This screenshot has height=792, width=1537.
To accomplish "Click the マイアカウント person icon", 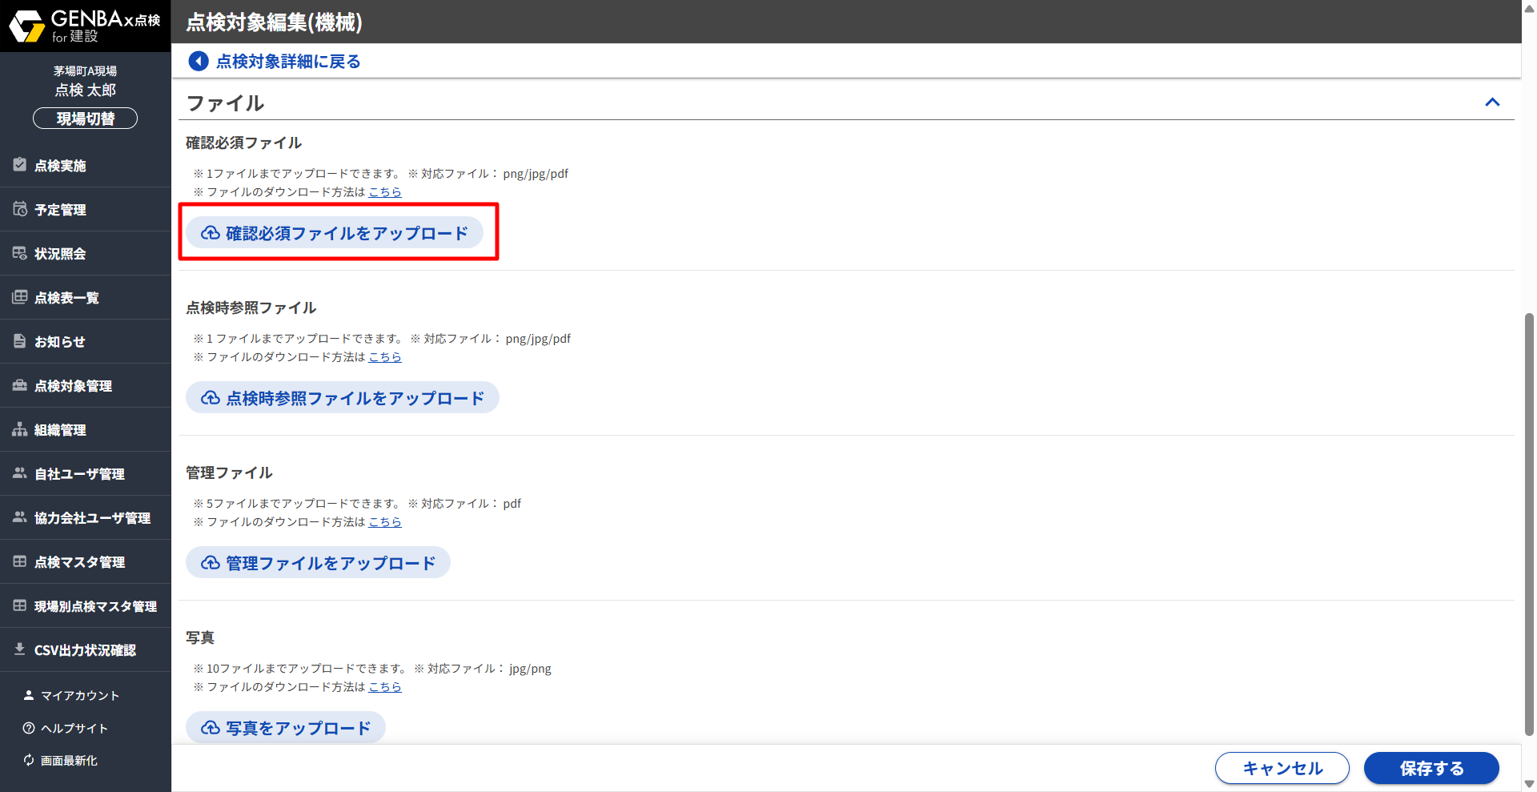I will click(29, 695).
